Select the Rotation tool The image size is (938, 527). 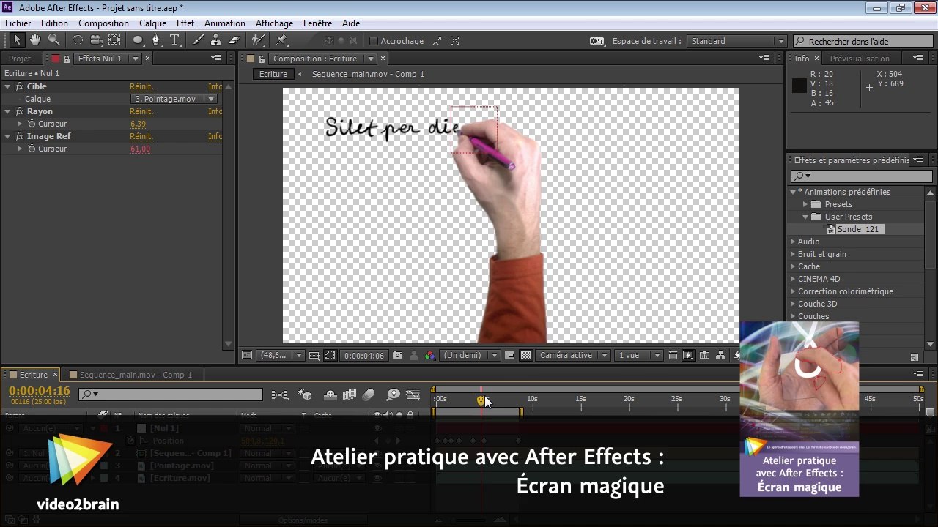pyautogui.click(x=77, y=40)
